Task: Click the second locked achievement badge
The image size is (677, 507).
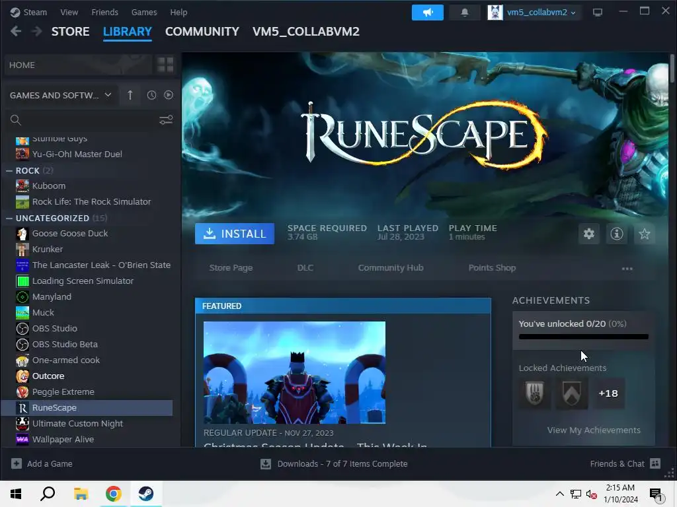Action: pos(571,393)
